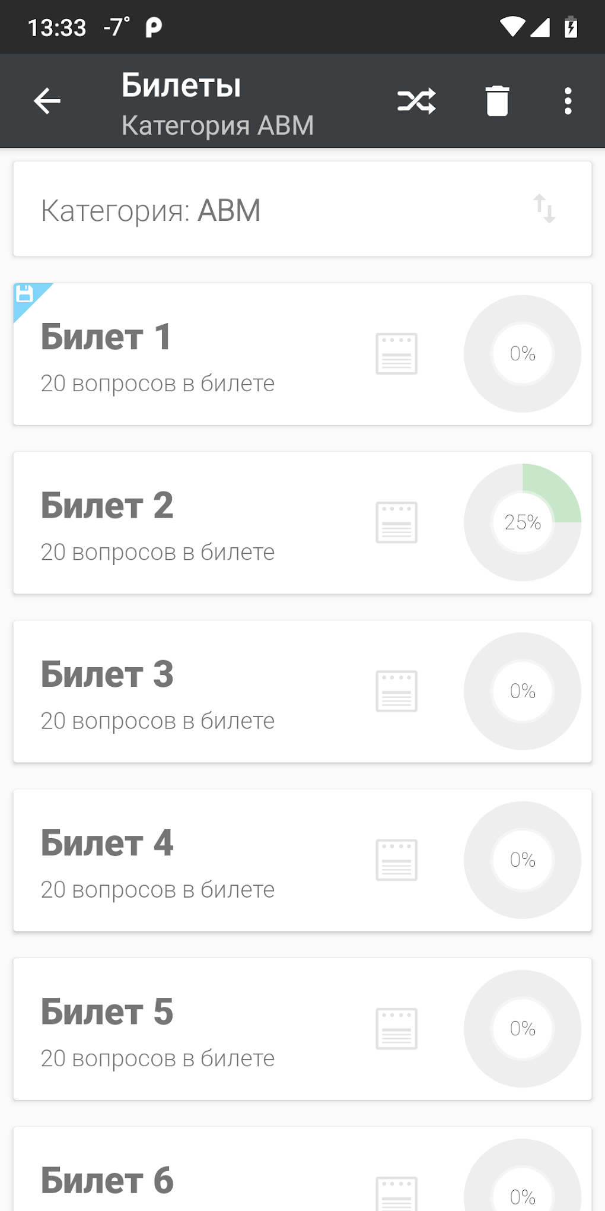Tap the saved floppy badge on Билет 1
This screenshot has height=1211, width=605.
[26, 294]
